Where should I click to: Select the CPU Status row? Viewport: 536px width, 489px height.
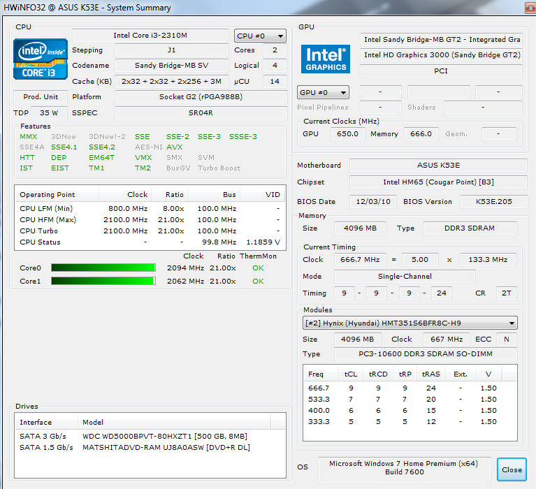point(150,242)
